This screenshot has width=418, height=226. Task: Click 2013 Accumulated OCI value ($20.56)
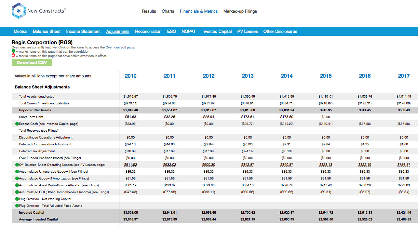(x=248, y=192)
